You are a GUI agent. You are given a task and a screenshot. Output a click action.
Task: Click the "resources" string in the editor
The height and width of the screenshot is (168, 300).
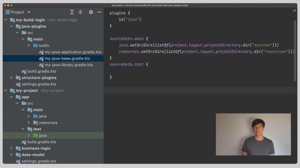click(275, 52)
